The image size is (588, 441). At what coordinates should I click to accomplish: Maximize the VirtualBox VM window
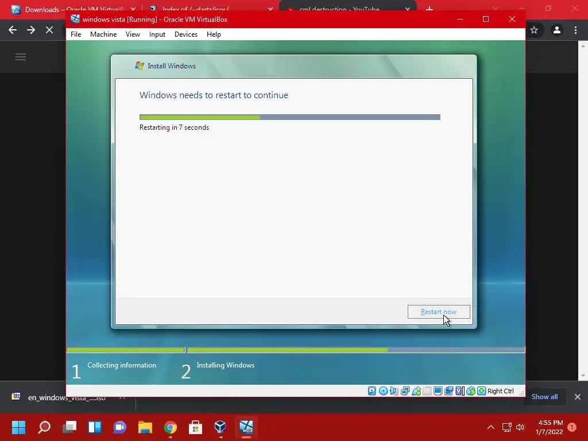point(486,19)
